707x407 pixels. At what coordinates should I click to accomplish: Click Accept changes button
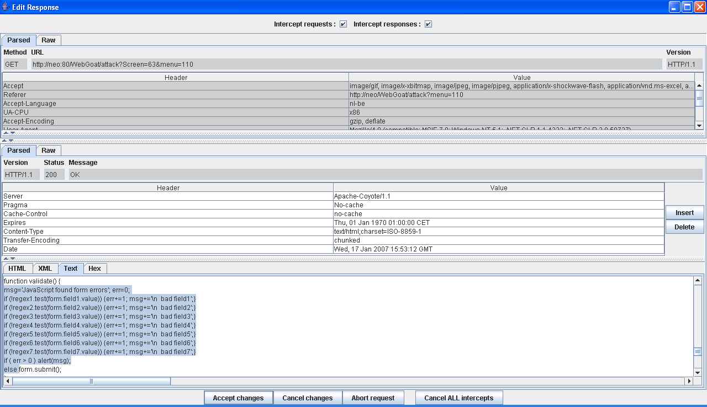pos(238,398)
